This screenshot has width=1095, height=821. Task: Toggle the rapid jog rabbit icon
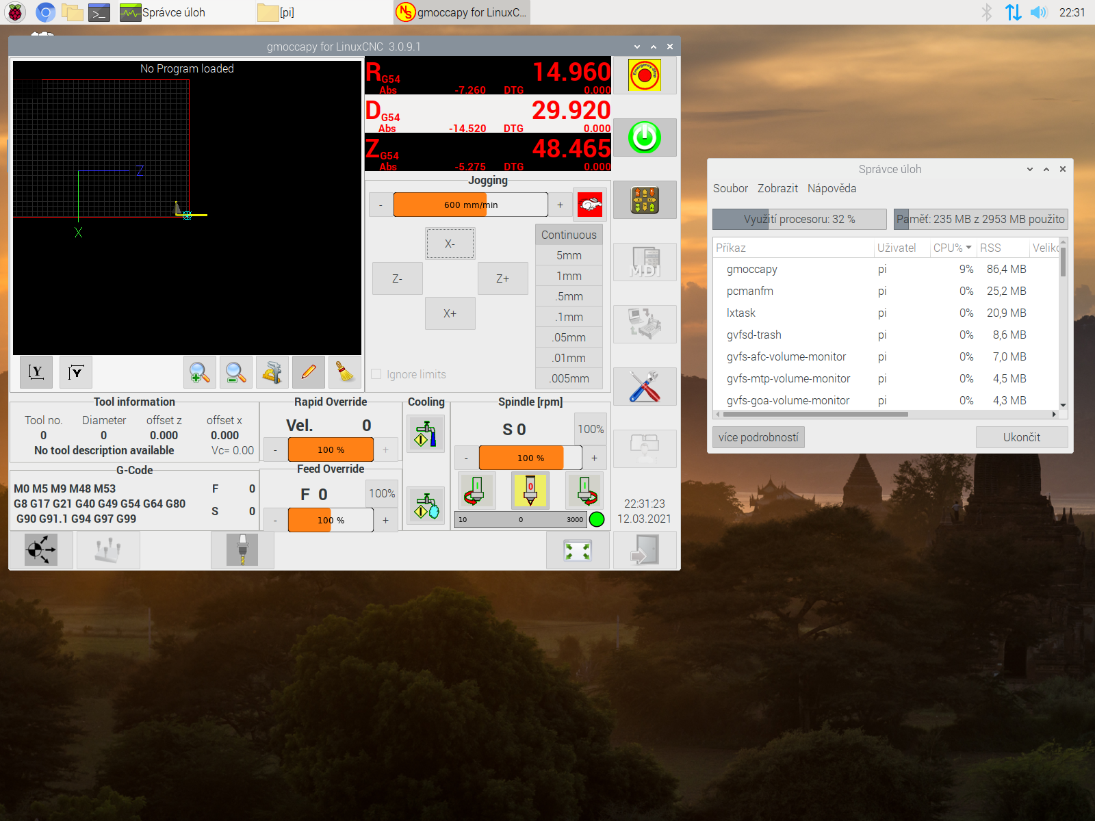tap(590, 205)
